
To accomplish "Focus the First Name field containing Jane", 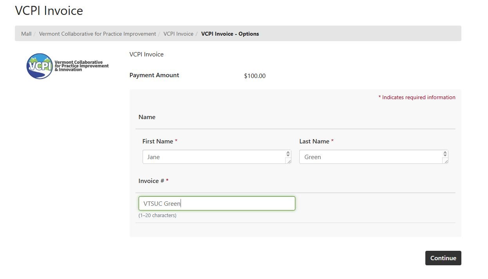I will click(x=217, y=157).
